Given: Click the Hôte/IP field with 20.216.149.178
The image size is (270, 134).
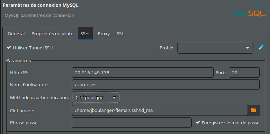Looking at the screenshot, I should click(143, 73).
